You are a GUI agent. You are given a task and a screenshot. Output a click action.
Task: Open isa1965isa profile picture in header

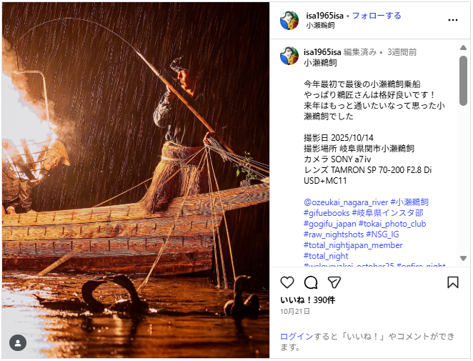click(289, 21)
